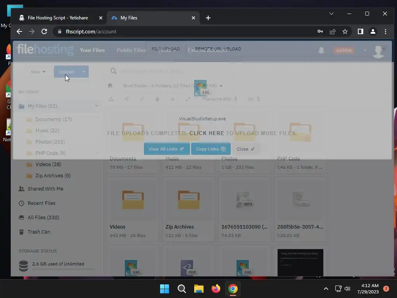
Task: Switch to File Hosting Script - Yetishare tab
Action: tap(58, 18)
